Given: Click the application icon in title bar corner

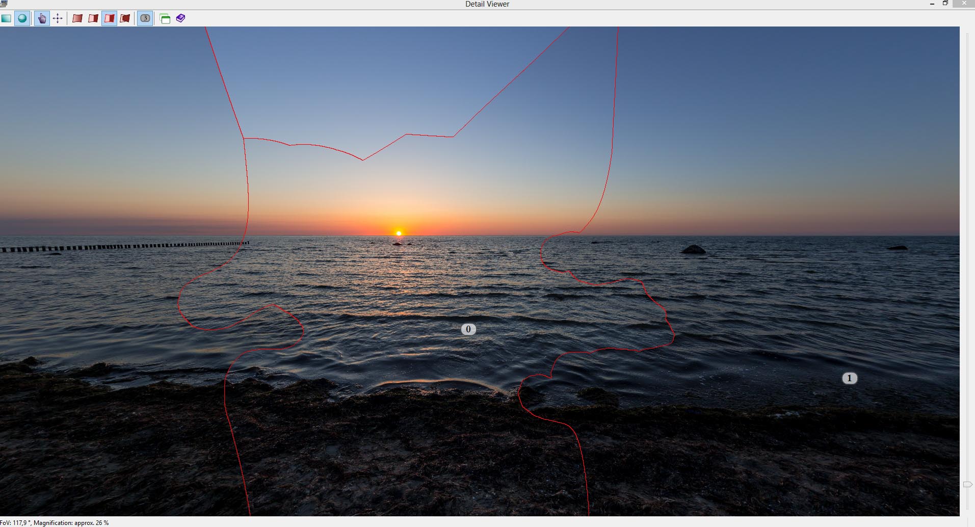Looking at the screenshot, I should [4, 4].
